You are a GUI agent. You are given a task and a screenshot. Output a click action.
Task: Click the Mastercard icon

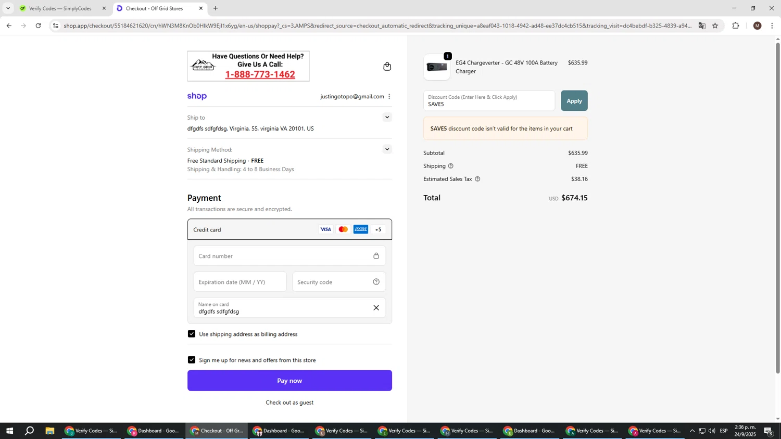(x=343, y=229)
